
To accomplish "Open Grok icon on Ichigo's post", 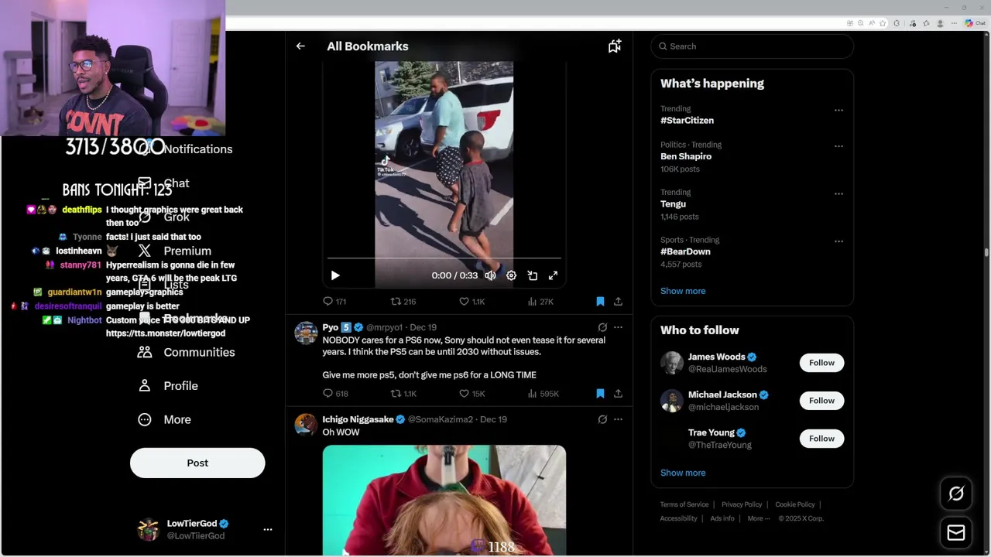I will (x=602, y=419).
